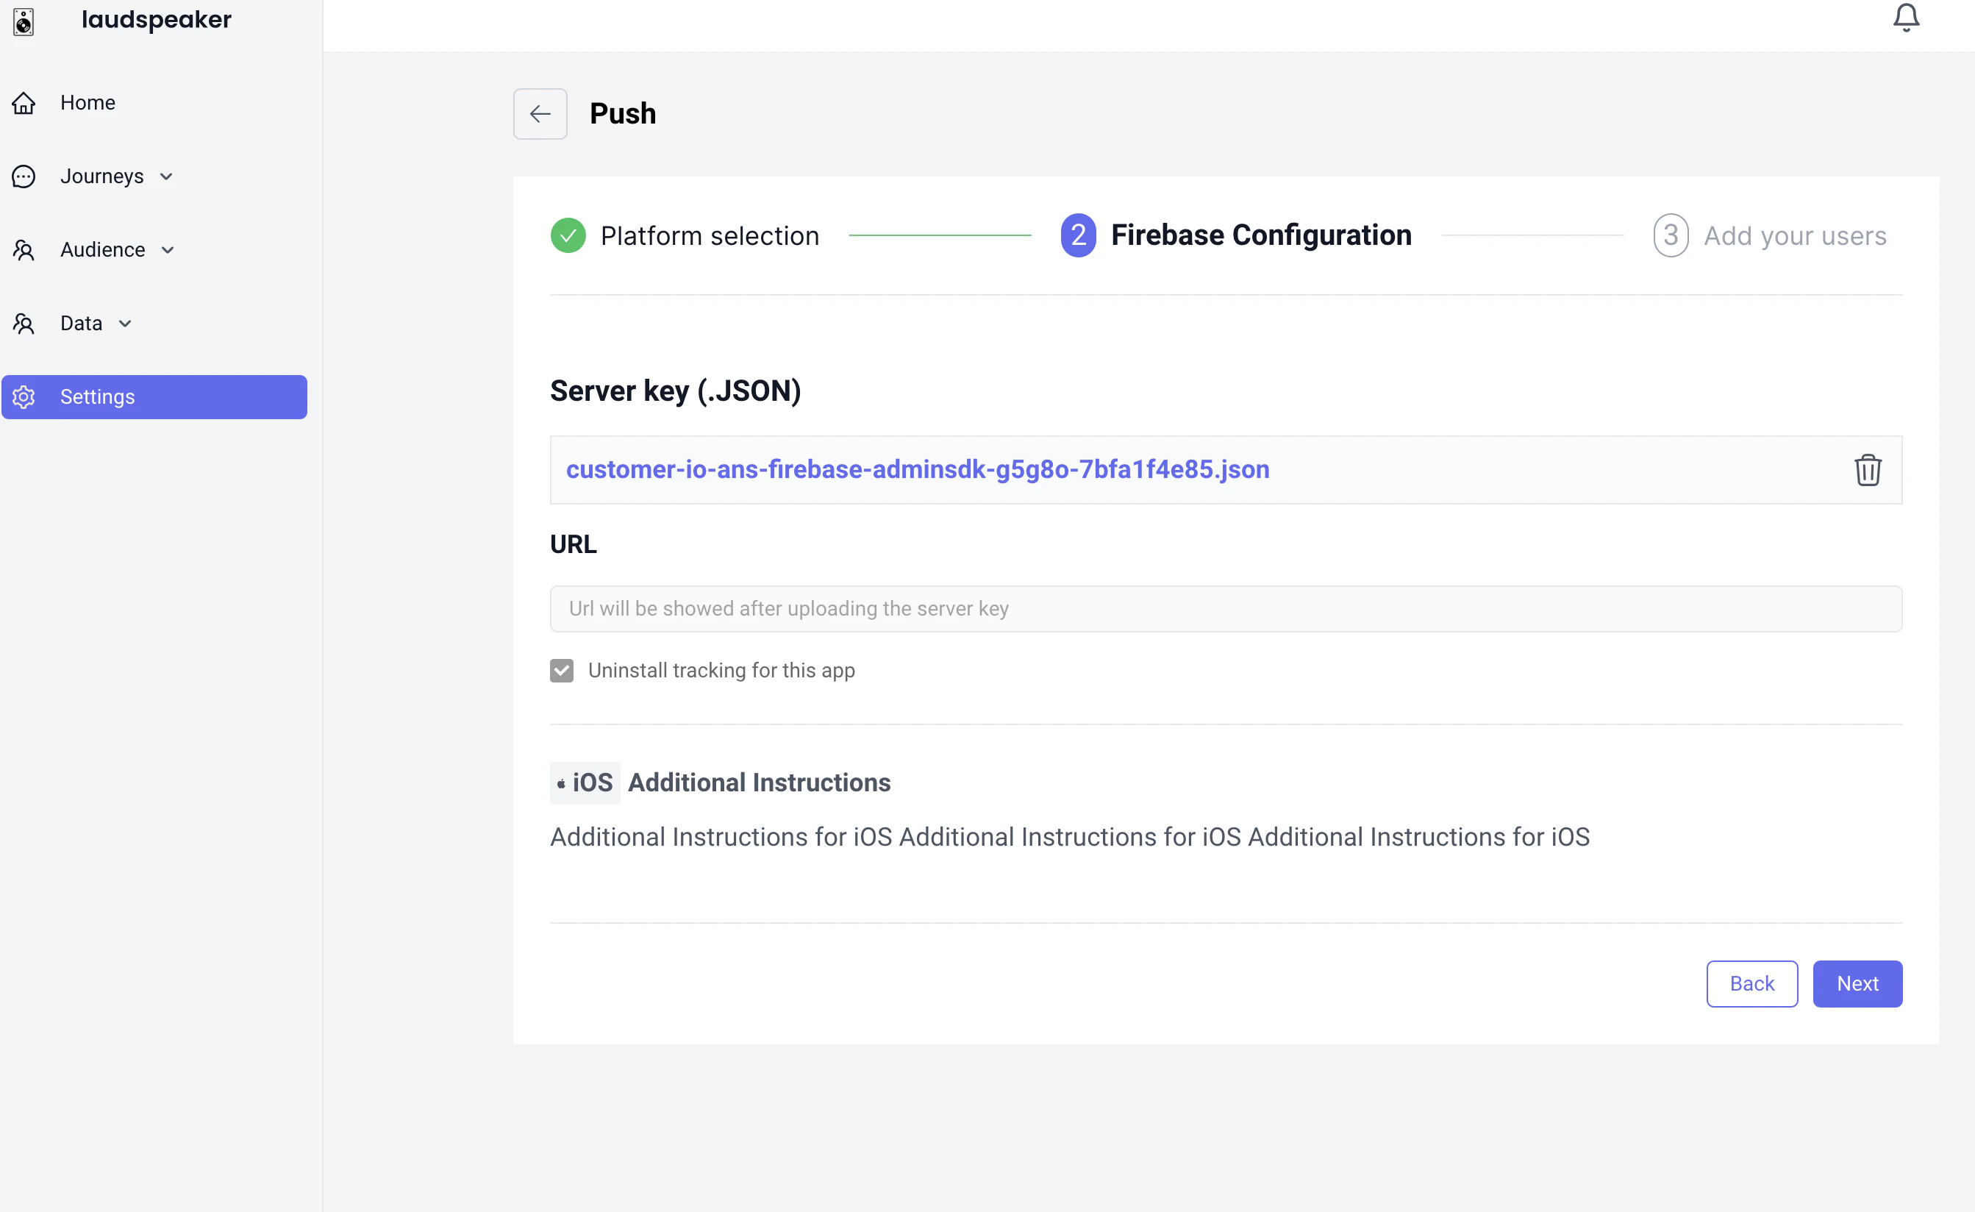Click the Journeys chat bubble icon
Screen dimensions: 1975x1212
(24, 177)
